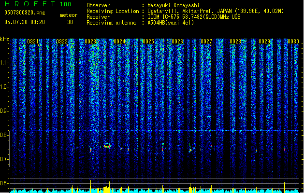Click the HROFFT title text
Viewport: 304px width, 193px height.
(x=29, y=4)
